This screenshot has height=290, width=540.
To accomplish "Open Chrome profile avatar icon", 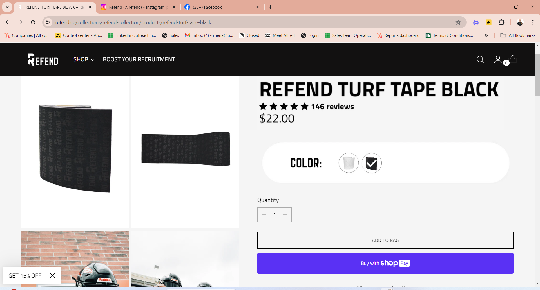I will click(520, 22).
